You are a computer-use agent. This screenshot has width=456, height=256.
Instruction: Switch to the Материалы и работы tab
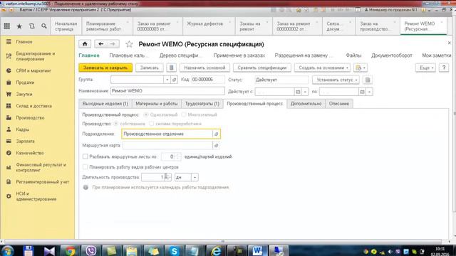[x=157, y=104]
